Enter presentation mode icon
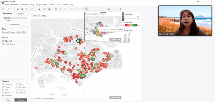Screen dimensions: 215x102 114,9
